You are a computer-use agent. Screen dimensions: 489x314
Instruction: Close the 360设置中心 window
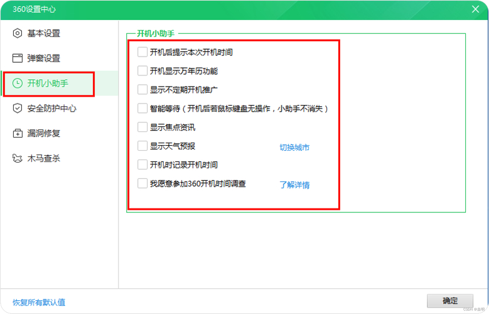pos(475,9)
